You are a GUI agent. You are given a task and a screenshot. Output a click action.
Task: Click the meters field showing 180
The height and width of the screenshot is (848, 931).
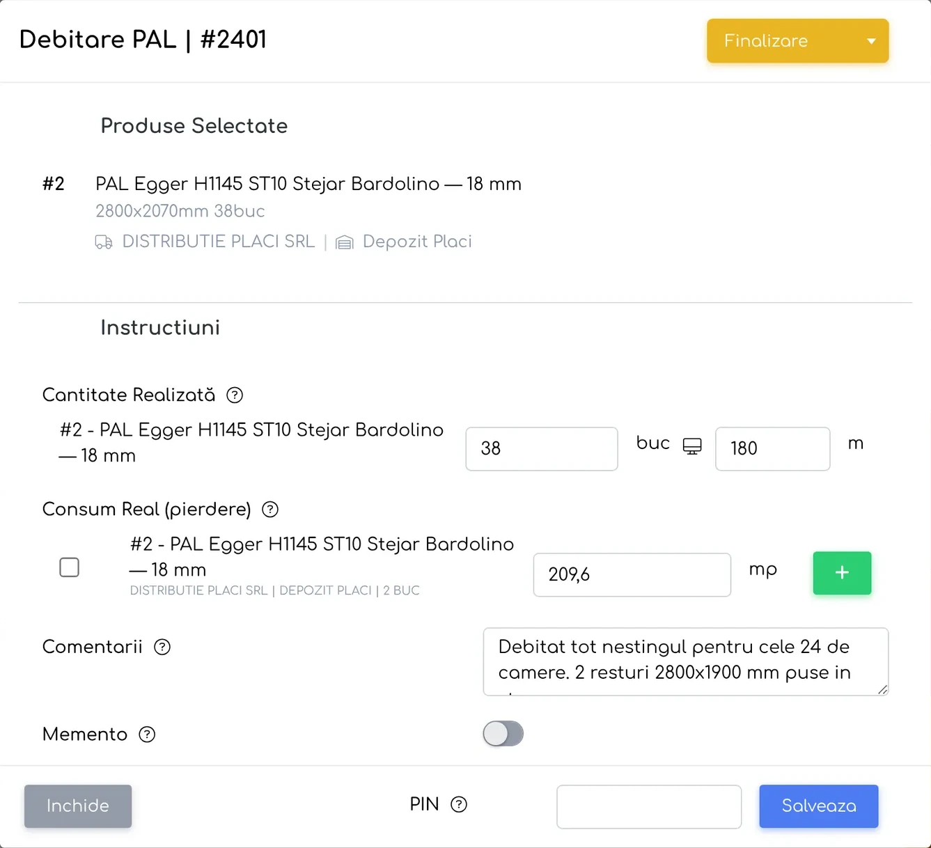point(773,449)
